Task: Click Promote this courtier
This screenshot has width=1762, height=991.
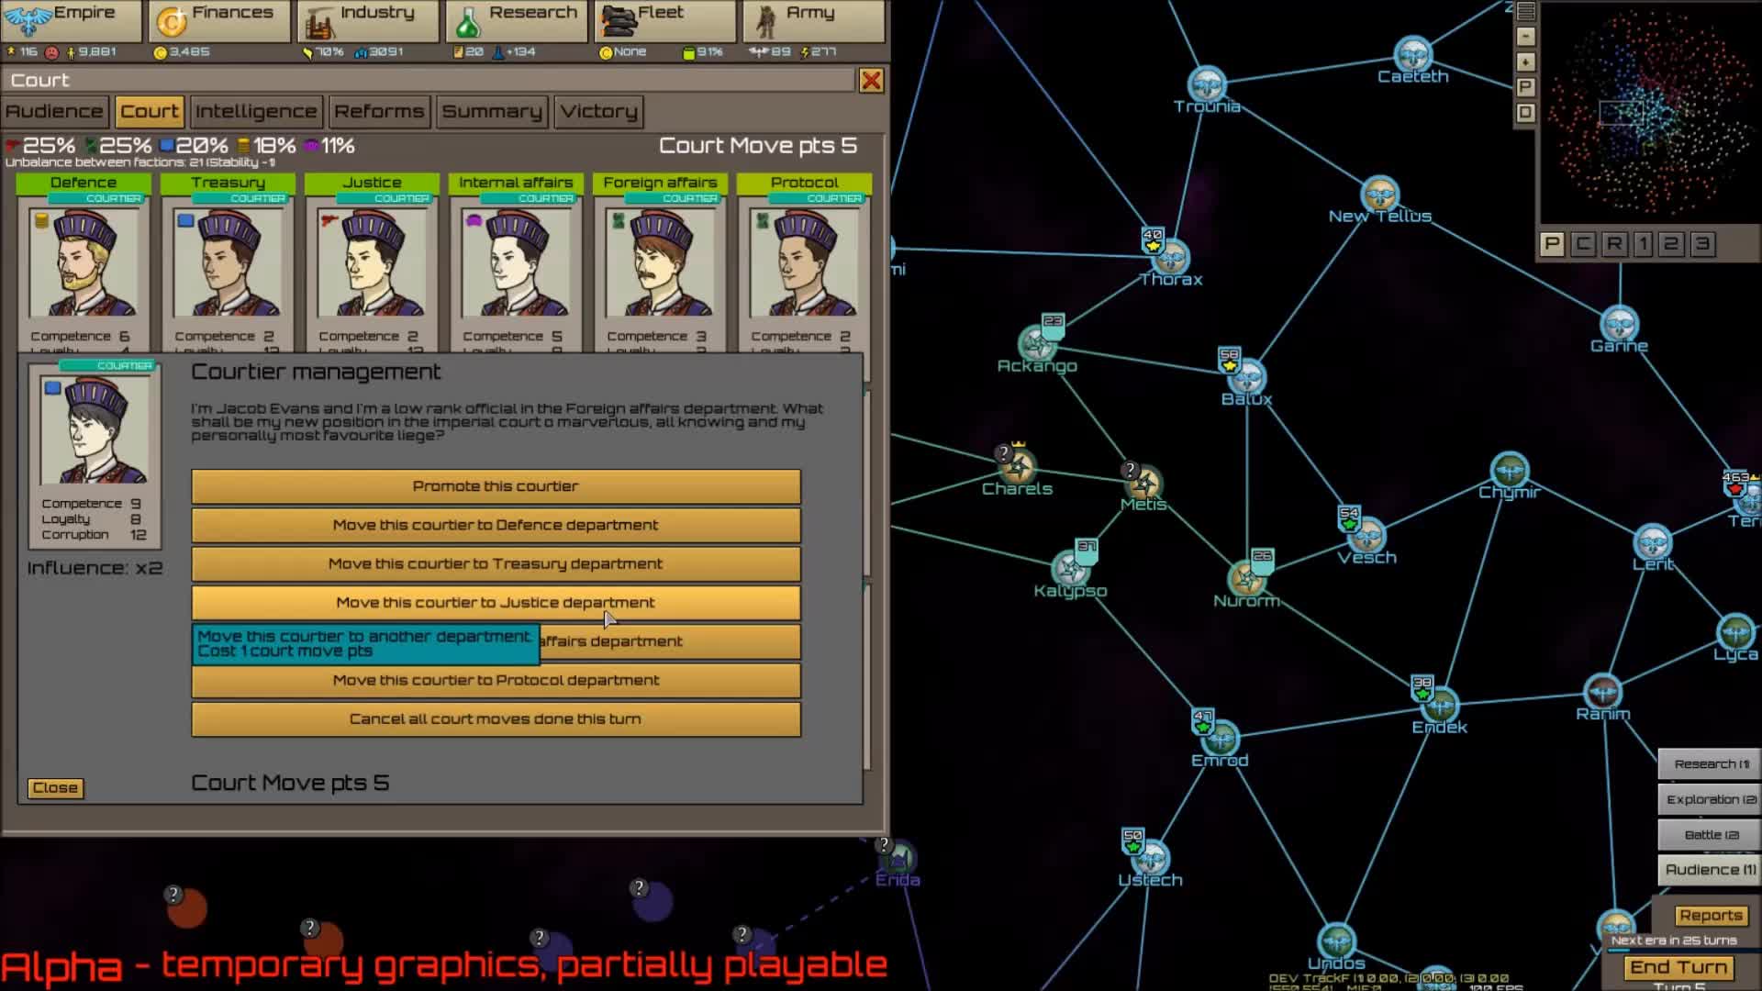Action: [496, 486]
